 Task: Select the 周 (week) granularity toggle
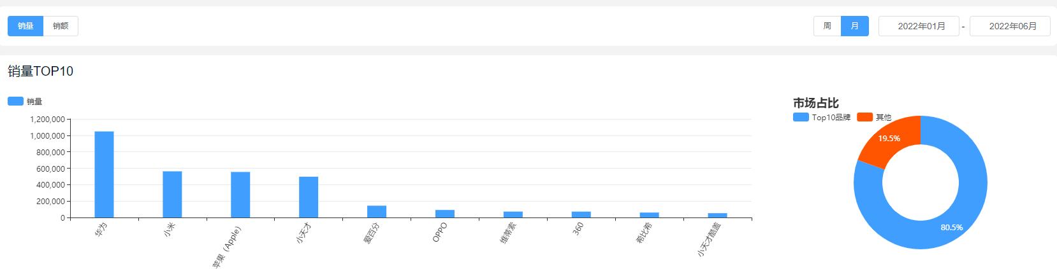tap(827, 26)
